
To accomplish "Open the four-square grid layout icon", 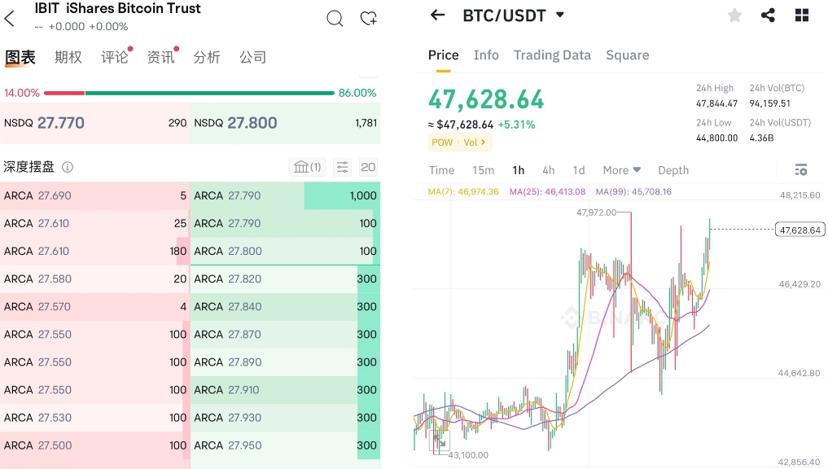I will click(x=802, y=15).
